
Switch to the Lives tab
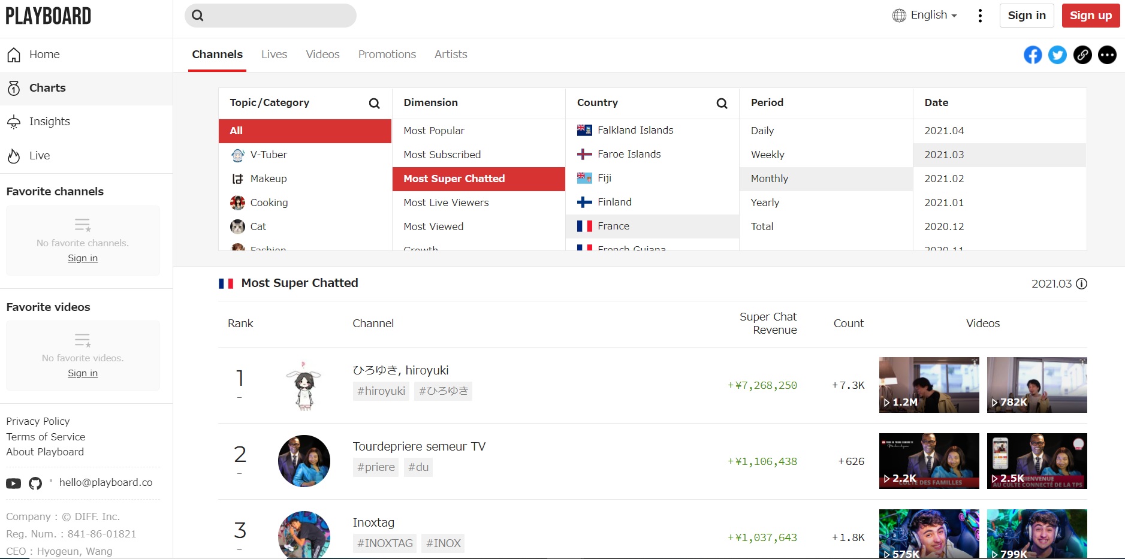click(274, 55)
